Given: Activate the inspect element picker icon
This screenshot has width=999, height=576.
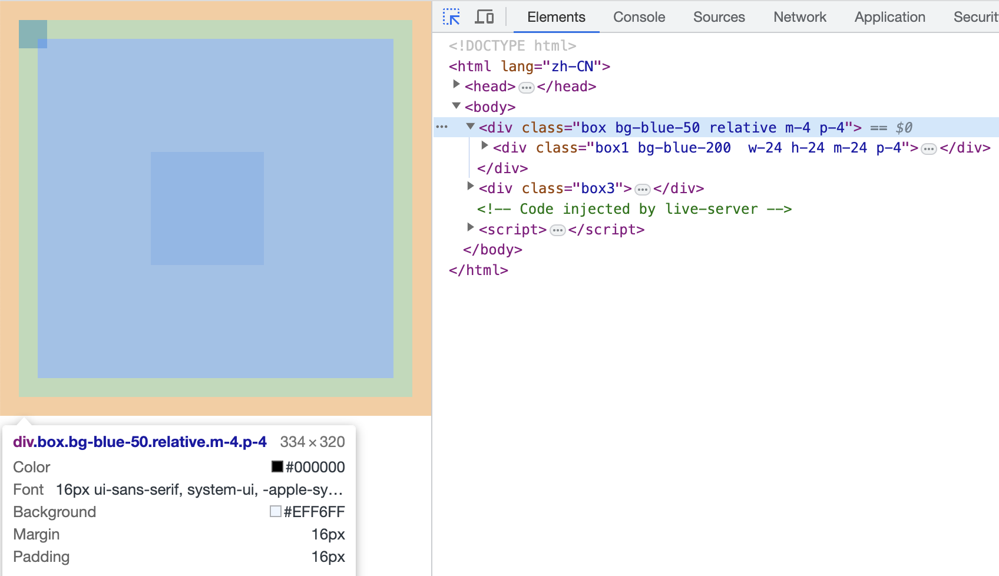Looking at the screenshot, I should coord(451,17).
